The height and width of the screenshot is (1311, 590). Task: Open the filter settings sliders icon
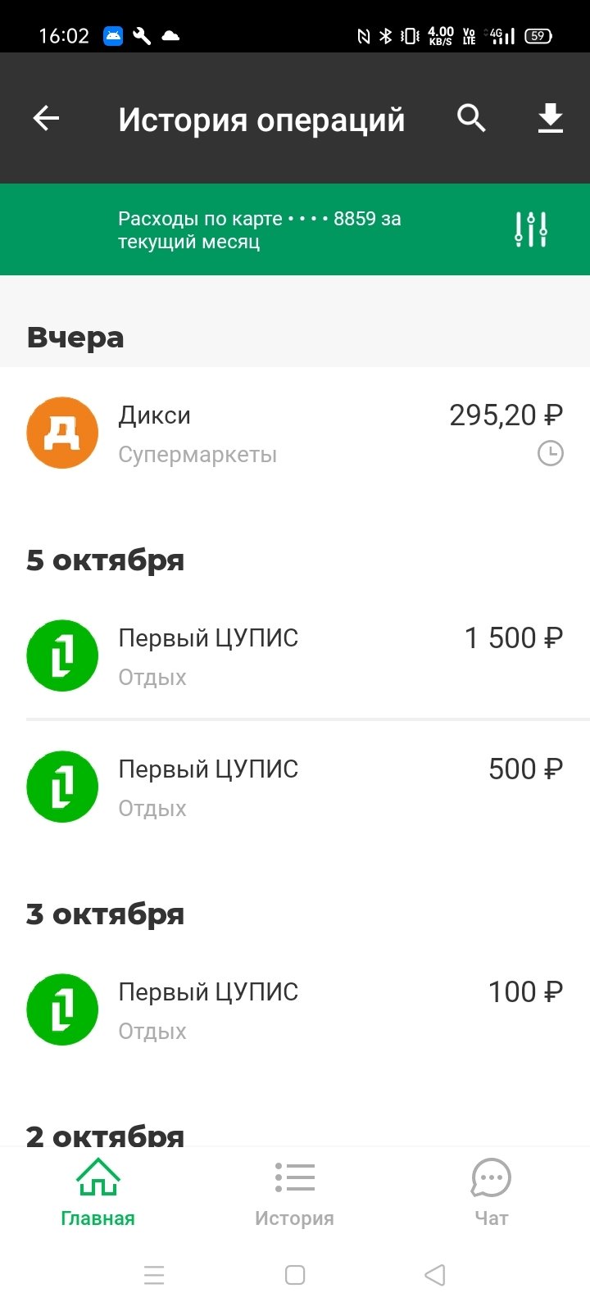(531, 229)
